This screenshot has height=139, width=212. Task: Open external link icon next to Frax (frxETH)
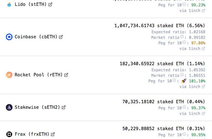click(53, 134)
